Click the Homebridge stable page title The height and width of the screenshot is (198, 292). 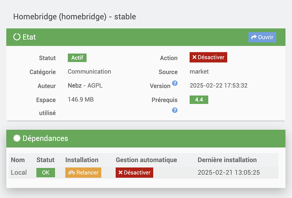click(74, 17)
